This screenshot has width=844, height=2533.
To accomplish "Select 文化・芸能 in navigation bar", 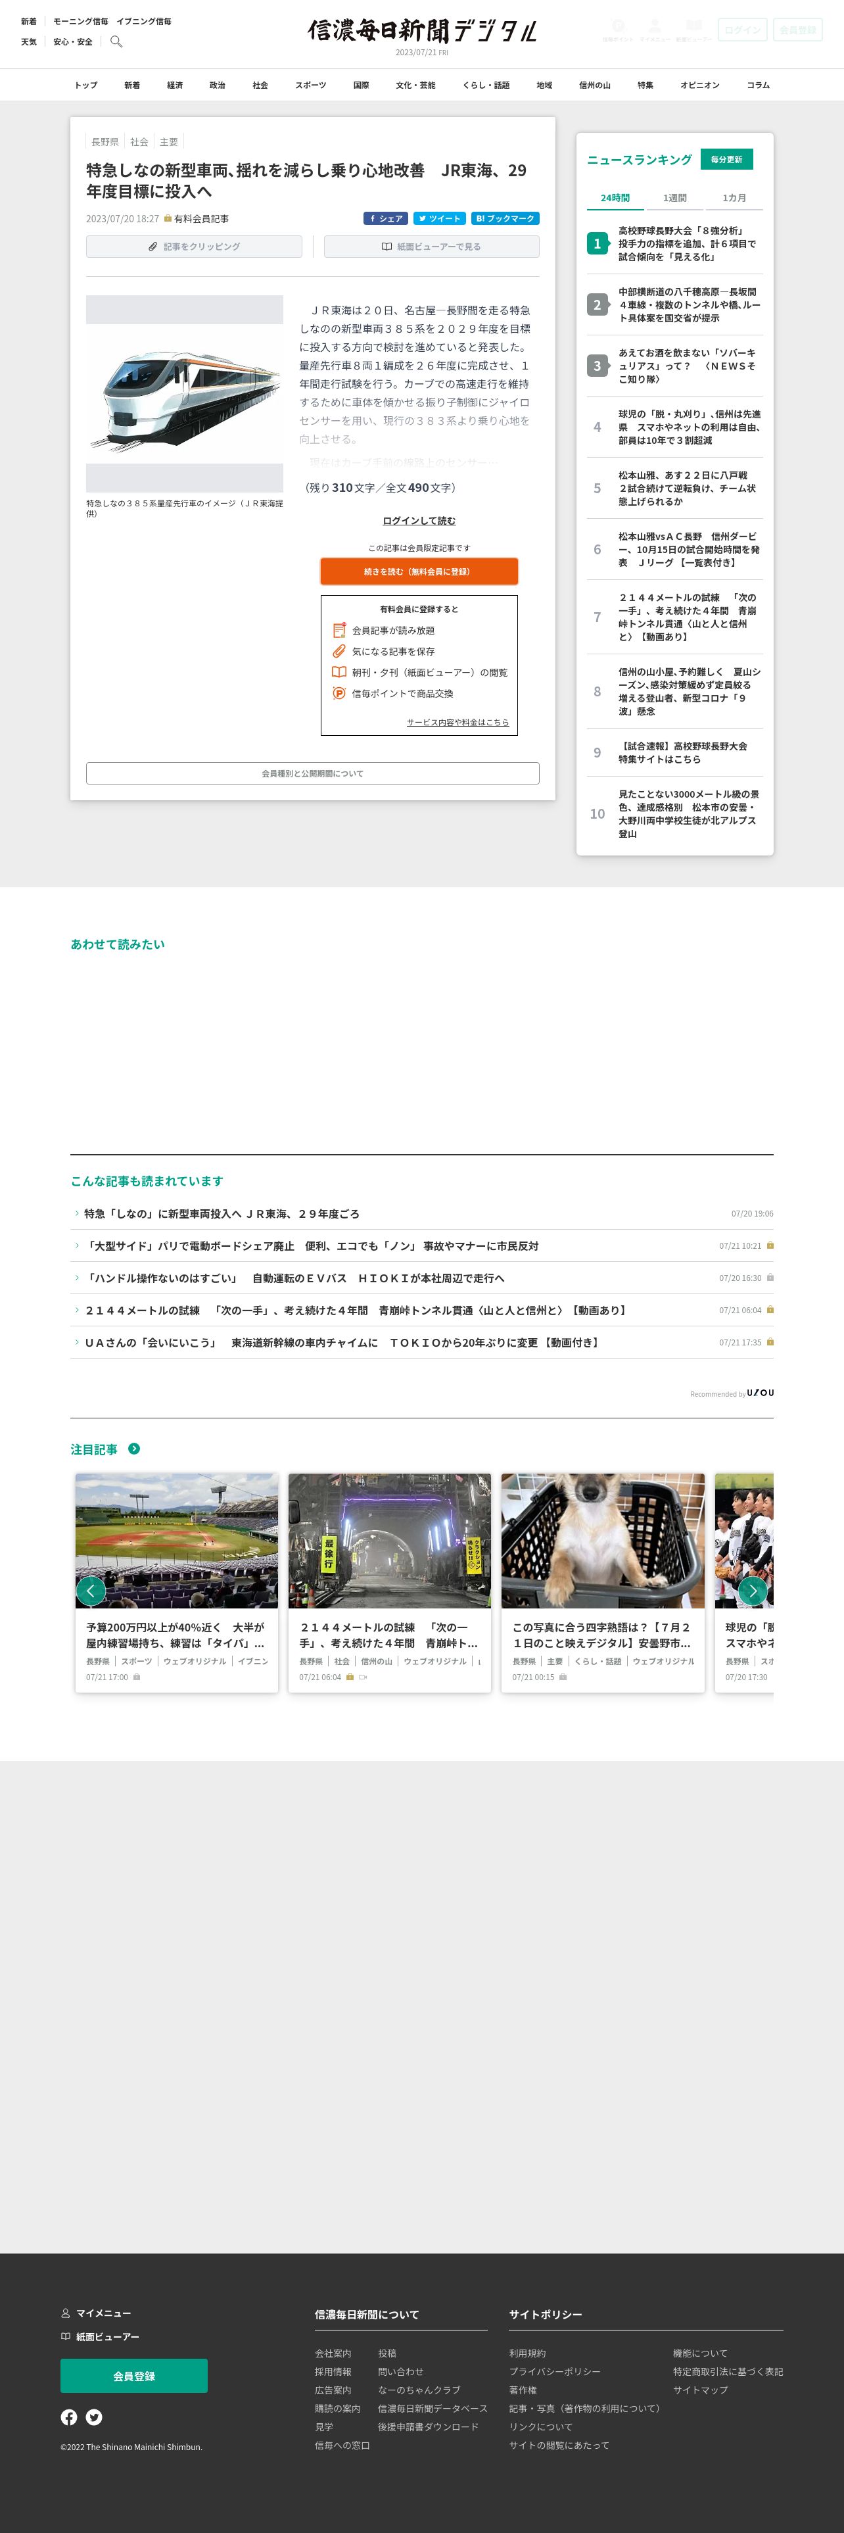I will [415, 85].
